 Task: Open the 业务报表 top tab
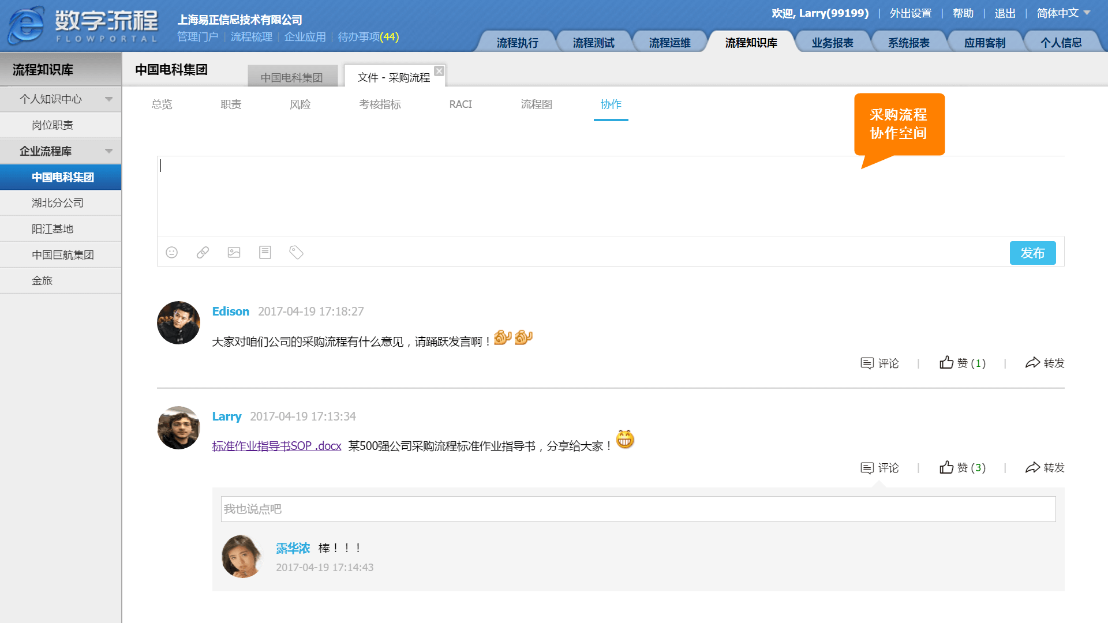point(832,43)
